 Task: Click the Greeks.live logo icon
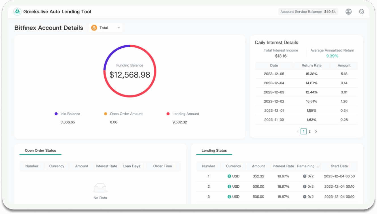pos(18,12)
